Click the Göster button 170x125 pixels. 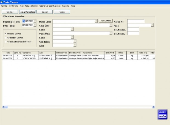point(10,12)
